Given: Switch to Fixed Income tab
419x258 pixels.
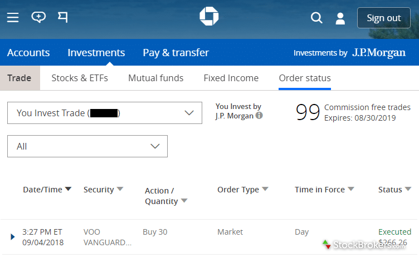Looking at the screenshot, I should [x=231, y=78].
